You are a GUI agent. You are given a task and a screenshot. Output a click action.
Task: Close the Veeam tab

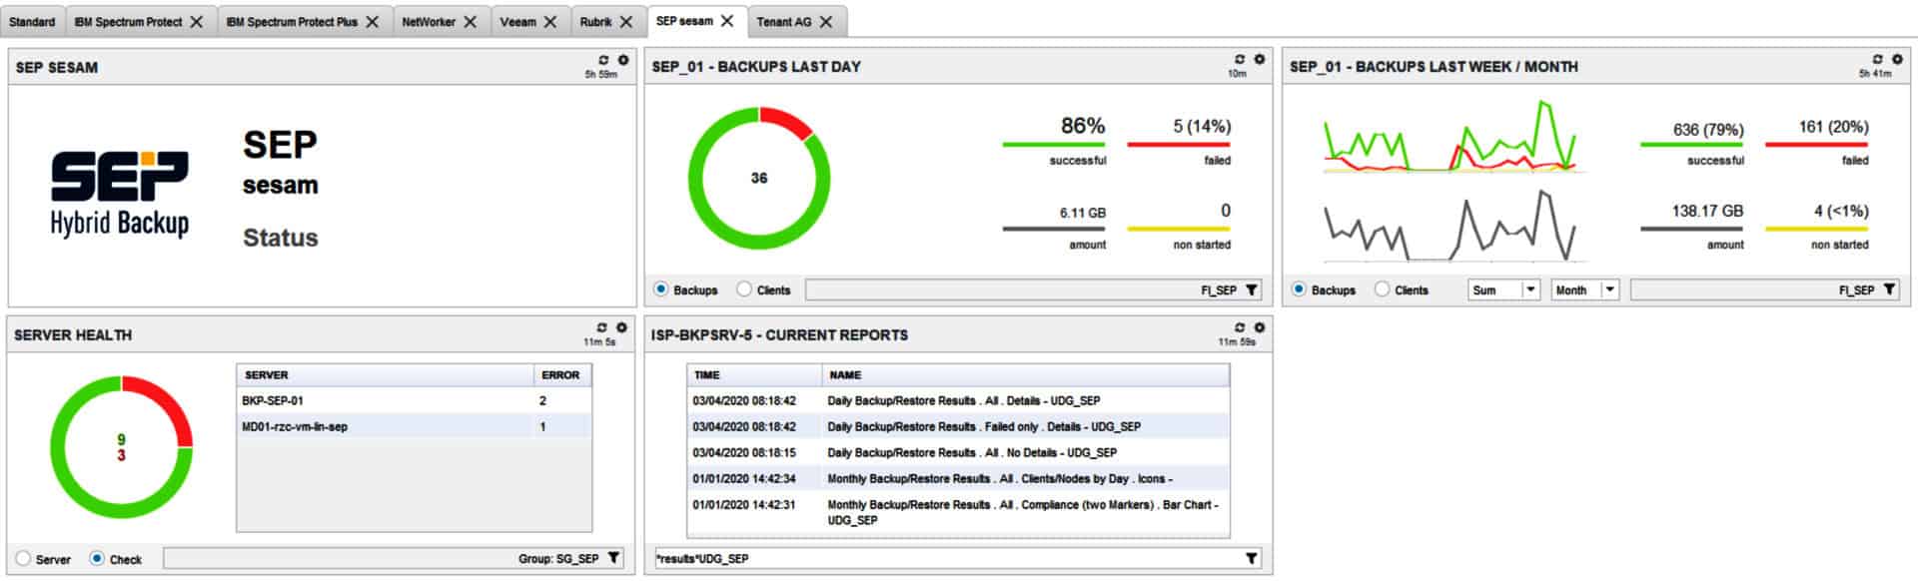pos(550,22)
